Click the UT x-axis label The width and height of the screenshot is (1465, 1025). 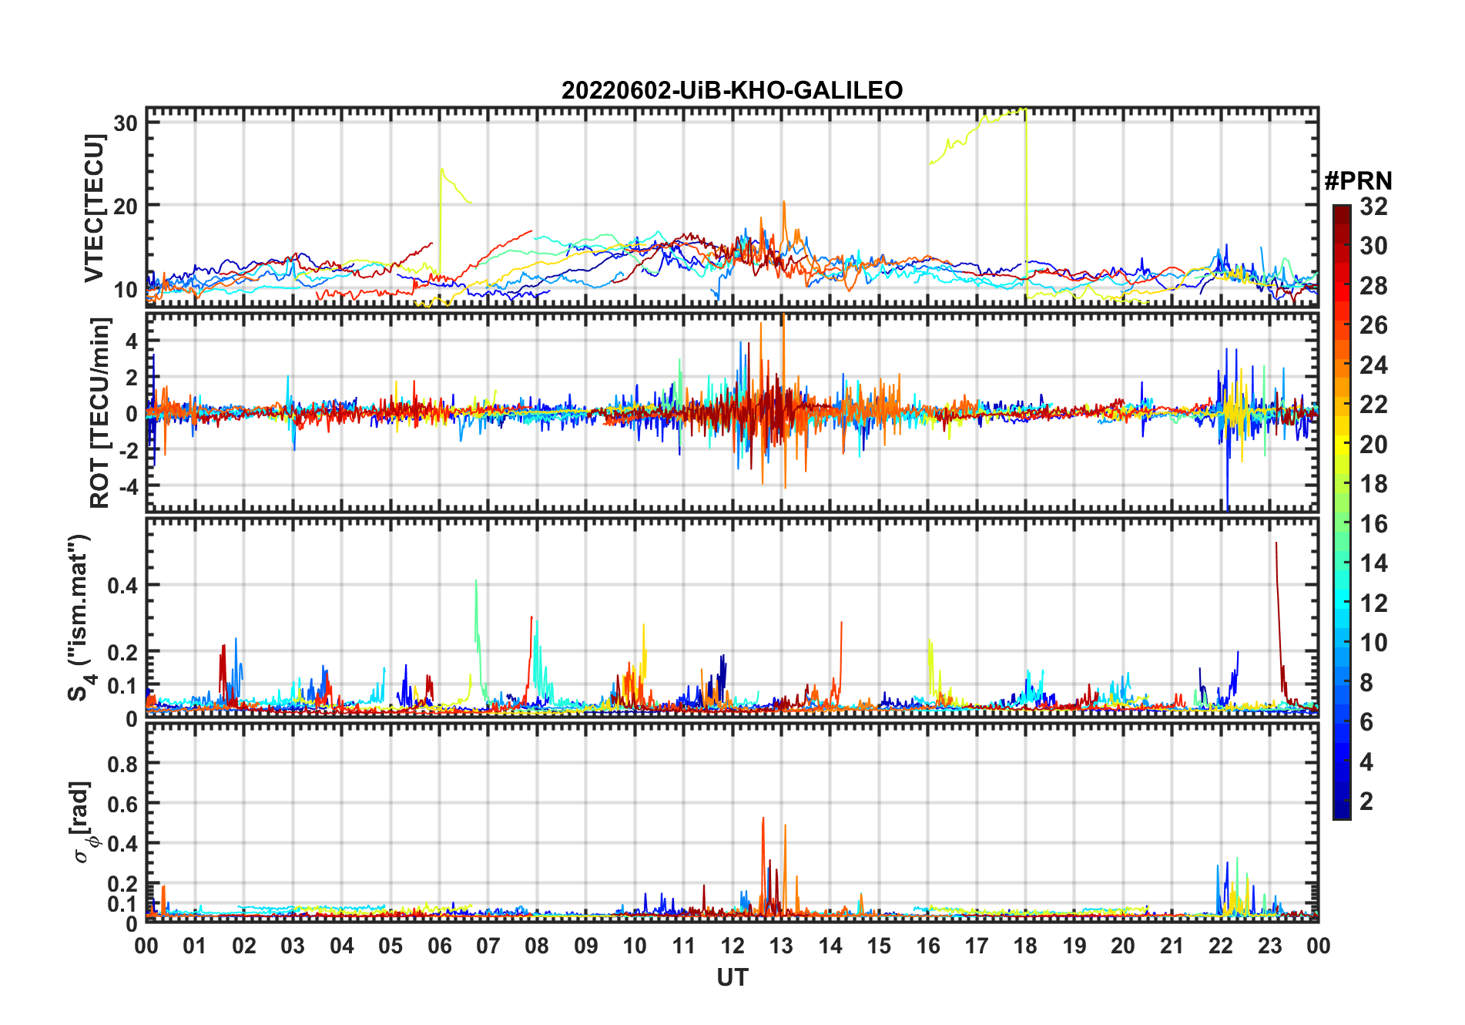click(732, 977)
